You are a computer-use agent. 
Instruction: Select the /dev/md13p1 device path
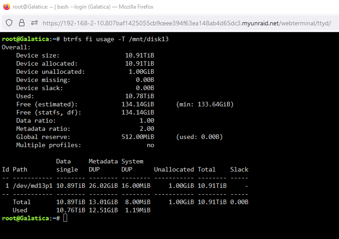click(33, 186)
